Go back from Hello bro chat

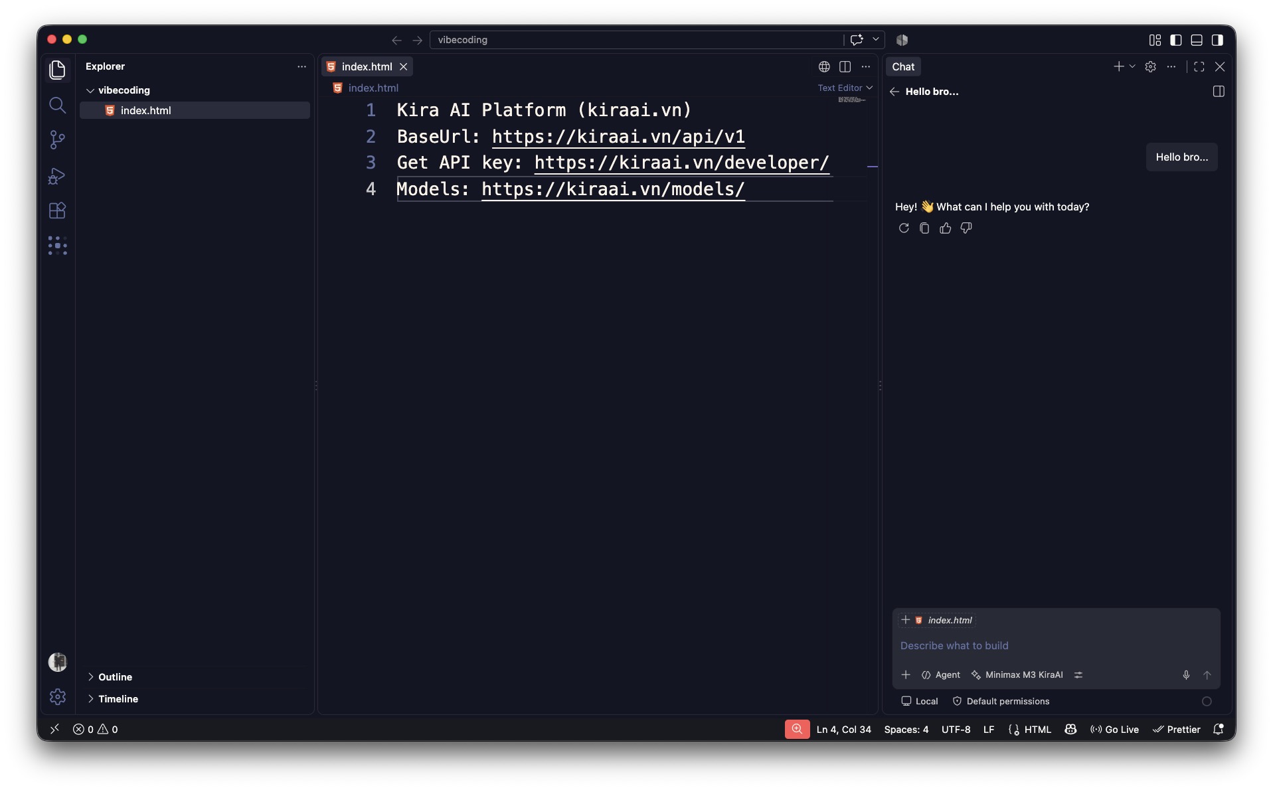pos(894,92)
